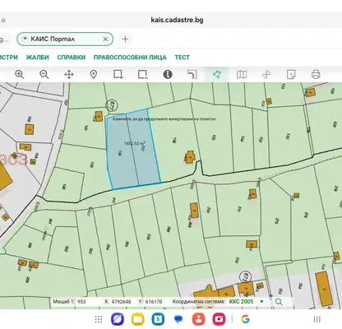The image size is (342, 329).
Task: Open a new browser tab
Action: (125, 39)
